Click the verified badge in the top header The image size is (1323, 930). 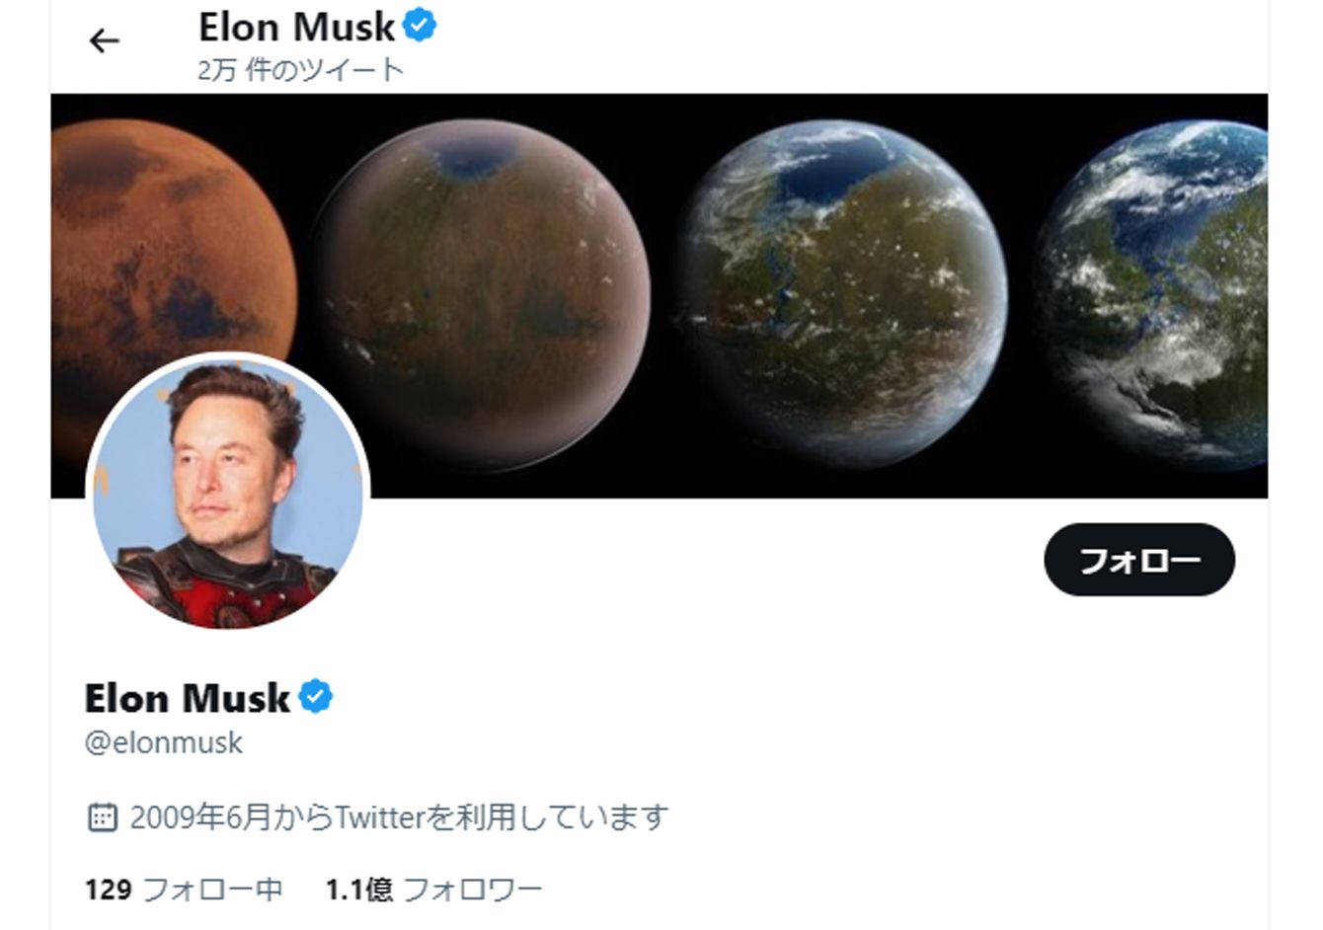pos(421,26)
